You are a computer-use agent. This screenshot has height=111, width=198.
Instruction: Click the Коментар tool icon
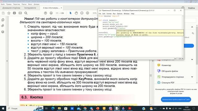[x=159, y=65]
